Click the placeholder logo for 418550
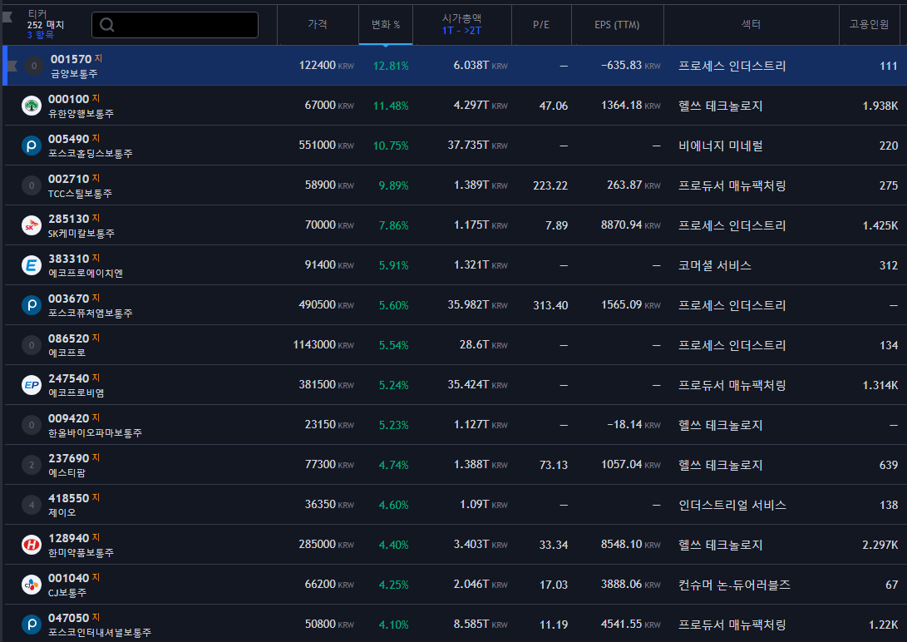907x642 pixels. click(32, 505)
